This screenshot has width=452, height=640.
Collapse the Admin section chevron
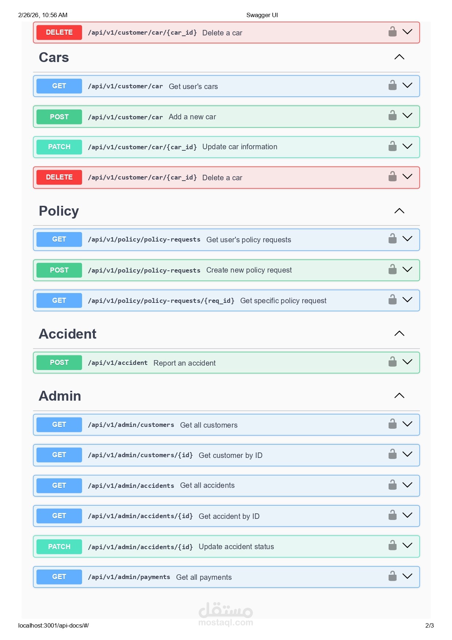(400, 396)
